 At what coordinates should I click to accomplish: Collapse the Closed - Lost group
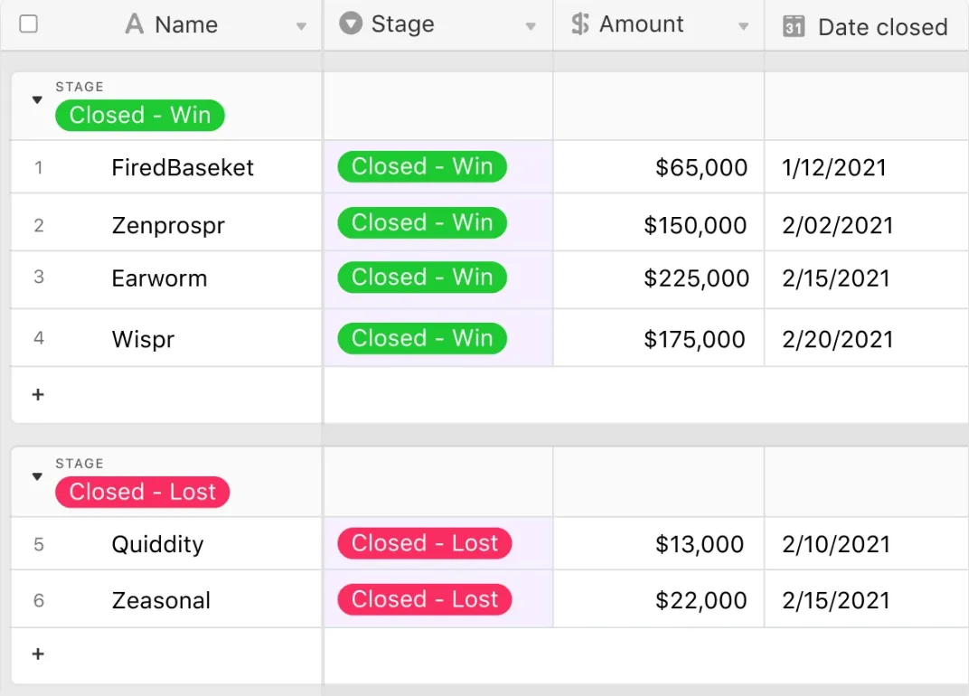tap(37, 476)
